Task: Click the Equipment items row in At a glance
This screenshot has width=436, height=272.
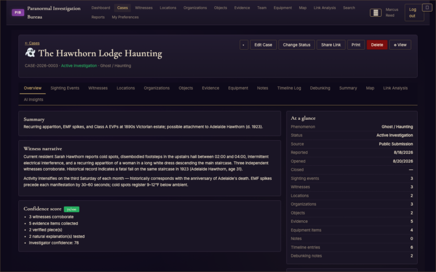Action: click(352, 230)
